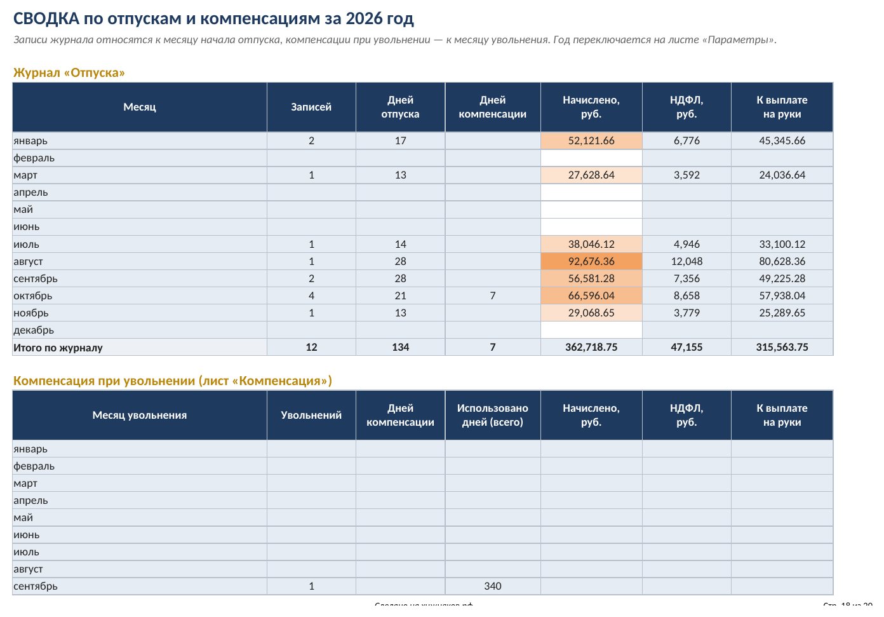
Task: Click the title "СВОДКА по отпускам и компенсациям за 2026 год"
Action: tap(213, 18)
